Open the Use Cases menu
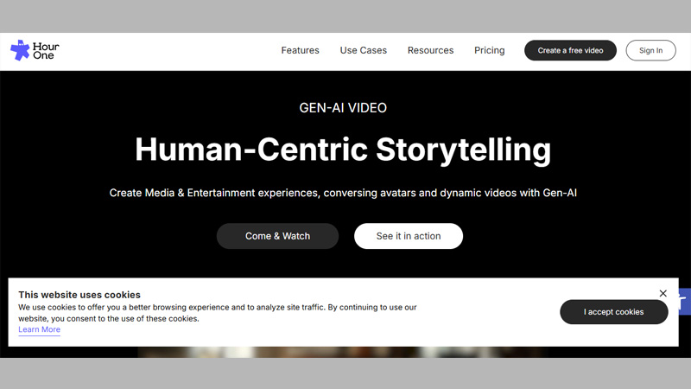691x389 pixels. 363,50
